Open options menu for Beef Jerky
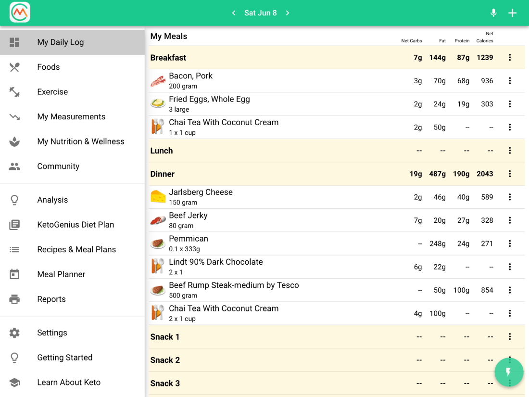 coord(510,220)
